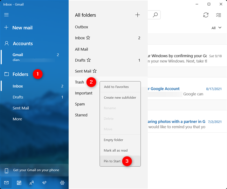
Task: Click the disabled Delete entry
Action: [x=120, y=119]
